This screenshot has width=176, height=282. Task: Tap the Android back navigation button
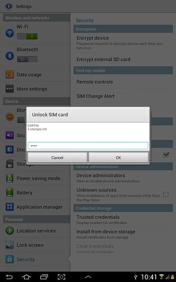click(9, 277)
